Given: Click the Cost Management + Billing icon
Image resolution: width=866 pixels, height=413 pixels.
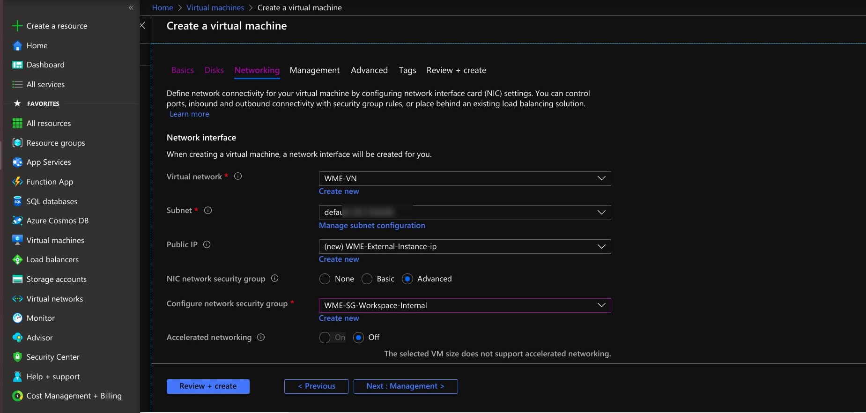Looking at the screenshot, I should click(x=17, y=396).
